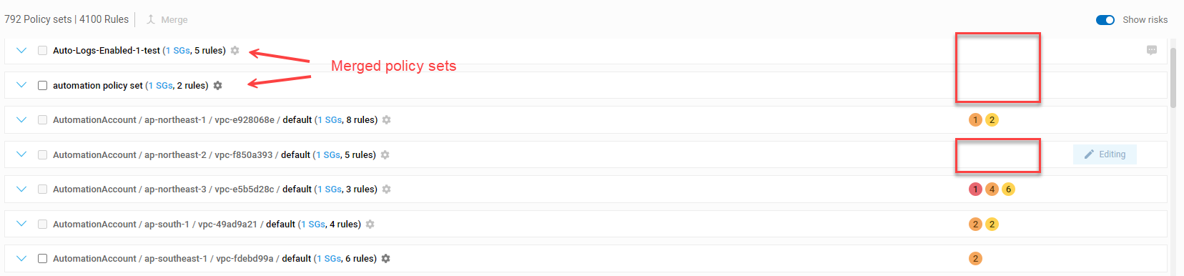
Task: Click gear icon on ap-southeast-1 policy row
Action: point(385,259)
